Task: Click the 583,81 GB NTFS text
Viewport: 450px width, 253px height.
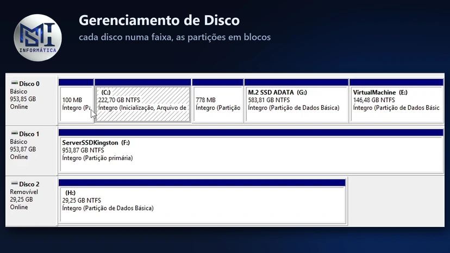Action: (x=269, y=100)
